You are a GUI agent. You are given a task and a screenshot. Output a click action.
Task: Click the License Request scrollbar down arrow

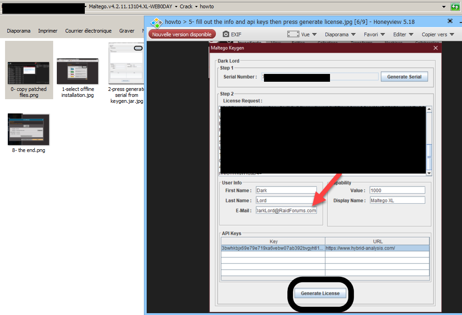(x=429, y=173)
